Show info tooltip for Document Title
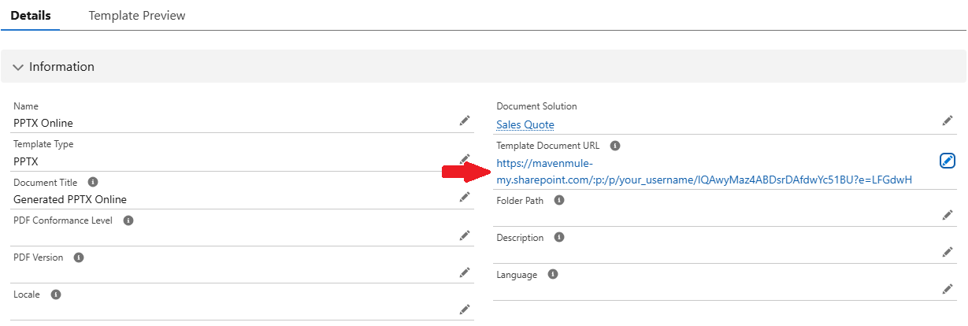Viewport: 968px width, 326px height. click(92, 182)
